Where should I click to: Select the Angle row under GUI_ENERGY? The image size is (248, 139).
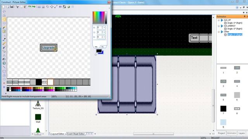pos(235,29)
